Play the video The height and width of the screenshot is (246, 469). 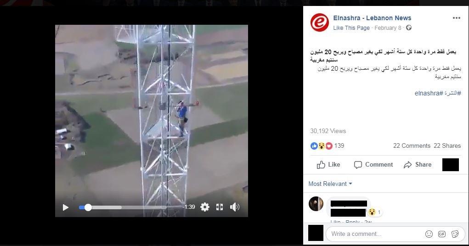[66, 207]
